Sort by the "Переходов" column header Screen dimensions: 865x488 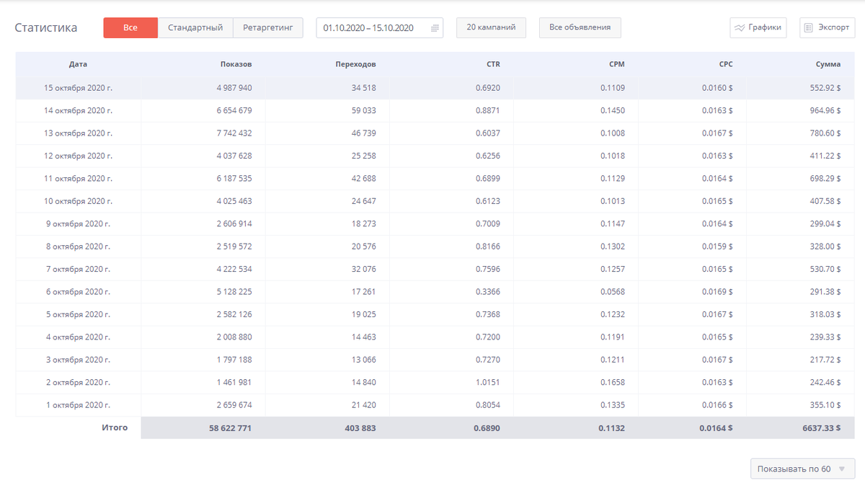(x=355, y=64)
